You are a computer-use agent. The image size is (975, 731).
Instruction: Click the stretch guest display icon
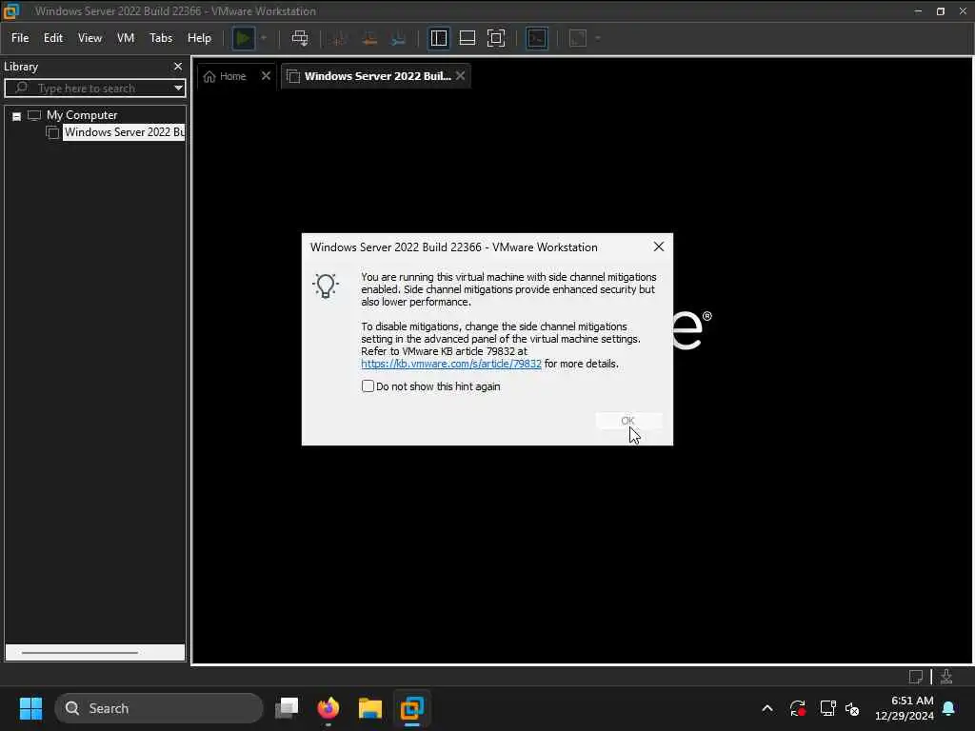coord(578,38)
